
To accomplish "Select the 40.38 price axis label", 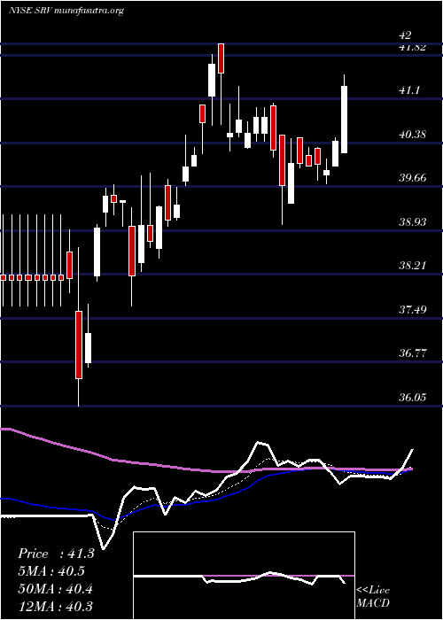I will tap(412, 135).
